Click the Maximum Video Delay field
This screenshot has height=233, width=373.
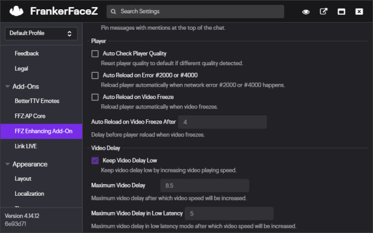click(205, 185)
